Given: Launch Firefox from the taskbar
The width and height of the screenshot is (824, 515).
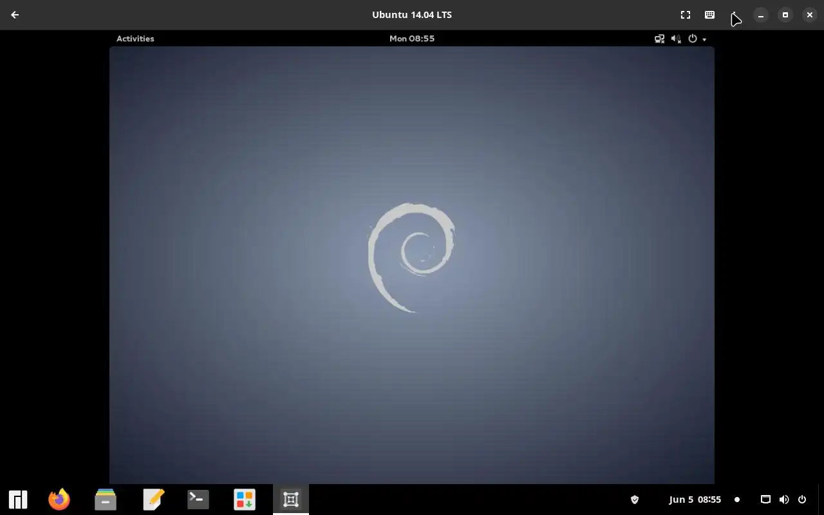Looking at the screenshot, I should (x=59, y=500).
